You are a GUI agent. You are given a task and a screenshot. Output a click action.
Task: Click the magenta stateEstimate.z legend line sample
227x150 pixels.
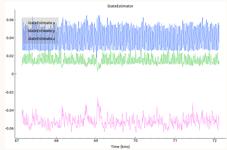click(26, 39)
